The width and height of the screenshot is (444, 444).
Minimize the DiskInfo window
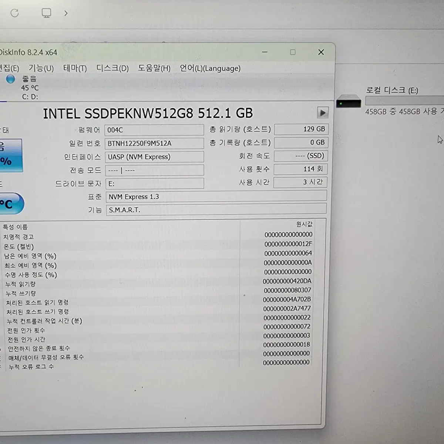[265, 52]
